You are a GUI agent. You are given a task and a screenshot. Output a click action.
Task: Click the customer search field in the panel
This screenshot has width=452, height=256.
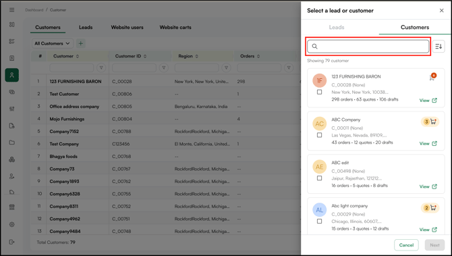coord(368,47)
